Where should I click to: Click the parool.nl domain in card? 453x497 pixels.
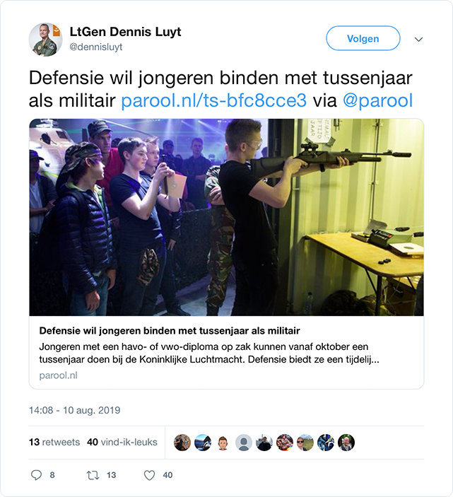tap(58, 375)
